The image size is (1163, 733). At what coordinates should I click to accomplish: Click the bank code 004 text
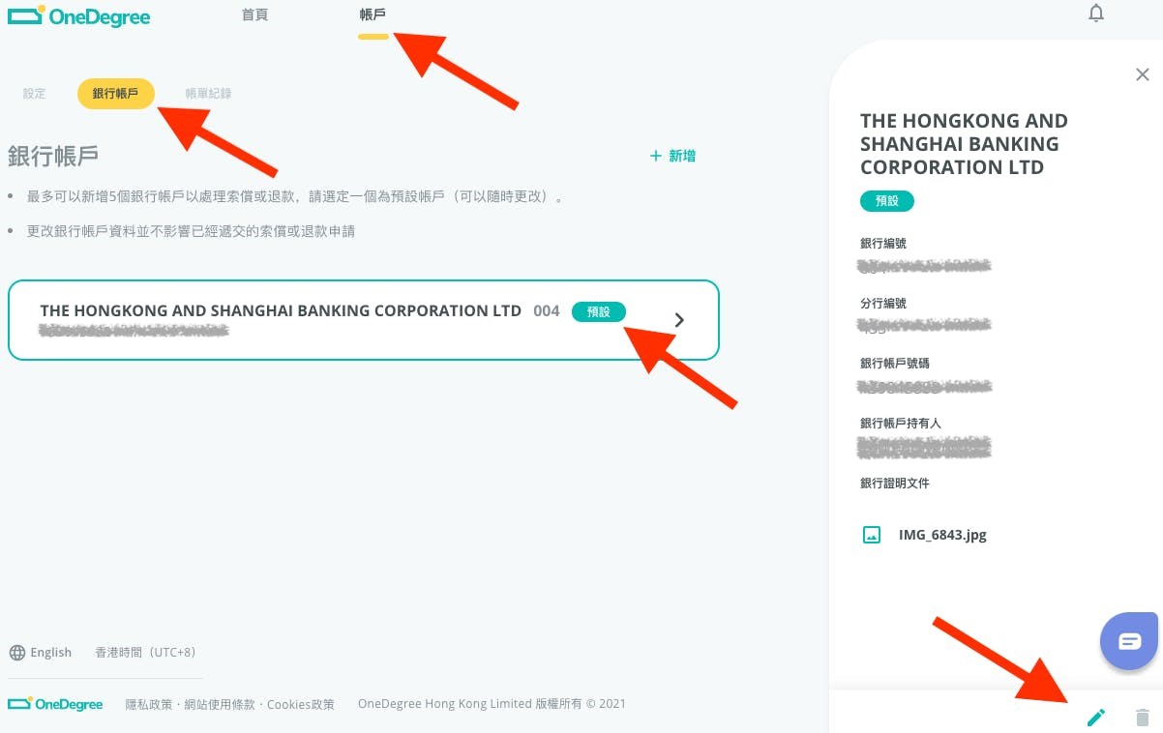click(x=547, y=311)
